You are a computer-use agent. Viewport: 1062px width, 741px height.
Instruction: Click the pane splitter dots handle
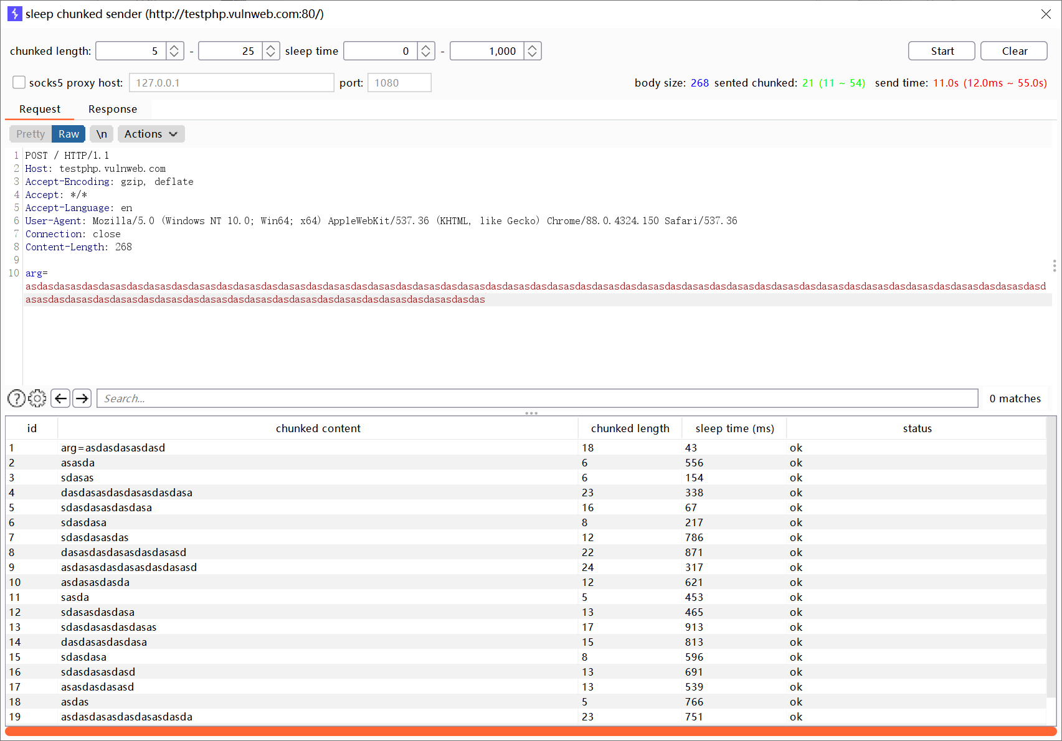(531, 413)
